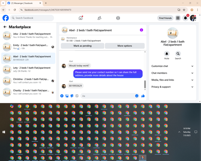Open site information icon in address bar
Screen dimensions: 201x161
21,10
